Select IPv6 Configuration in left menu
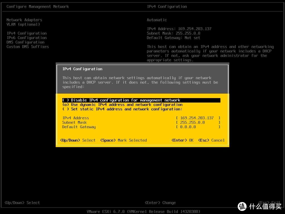This screenshot has height=214, width=285. [x=26, y=38]
